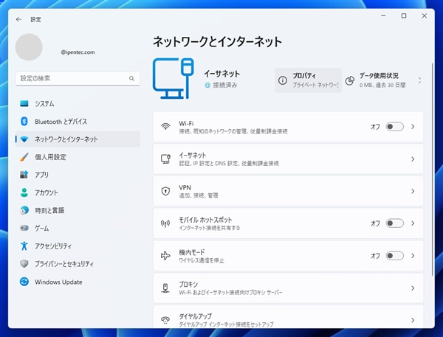Screen dimensions: 443x337
Task: Click chevron next to データ使用状況
Action: [x=420, y=80]
